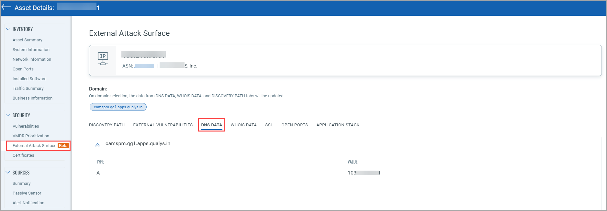Click the ASN label in asset card
Viewport: 607px width, 211px height.
click(128, 66)
